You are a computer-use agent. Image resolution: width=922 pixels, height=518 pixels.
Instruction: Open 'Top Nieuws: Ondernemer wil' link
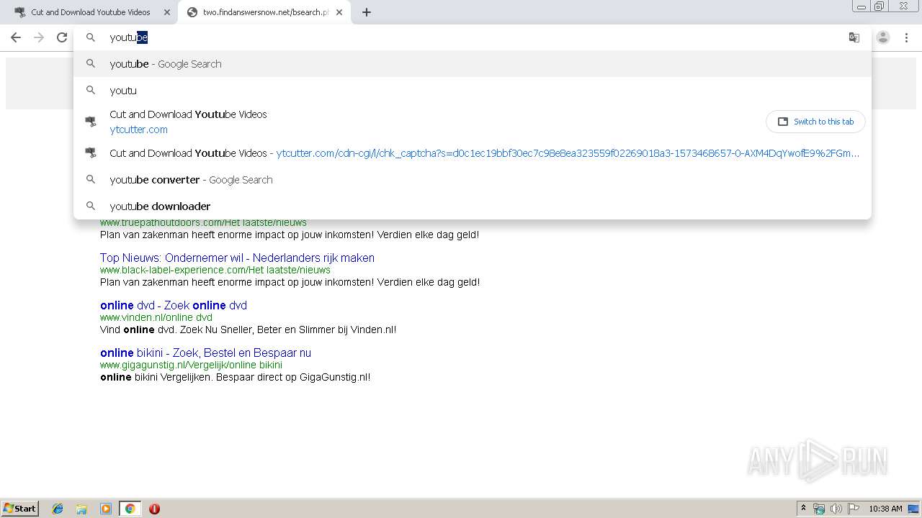[x=237, y=258]
